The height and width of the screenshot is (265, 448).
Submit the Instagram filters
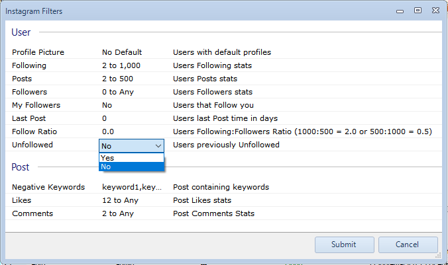[x=345, y=245]
